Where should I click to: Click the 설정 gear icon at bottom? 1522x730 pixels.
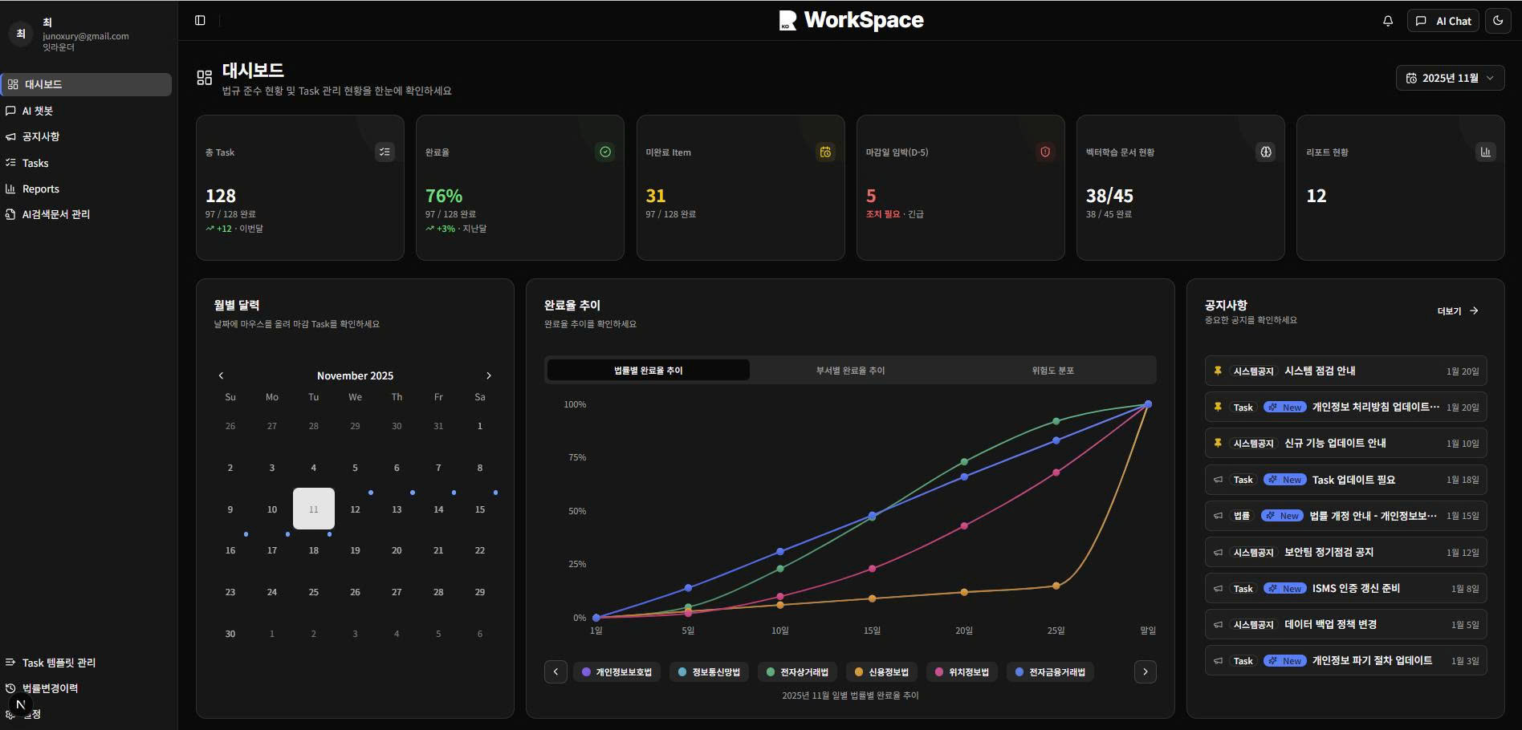(11, 713)
